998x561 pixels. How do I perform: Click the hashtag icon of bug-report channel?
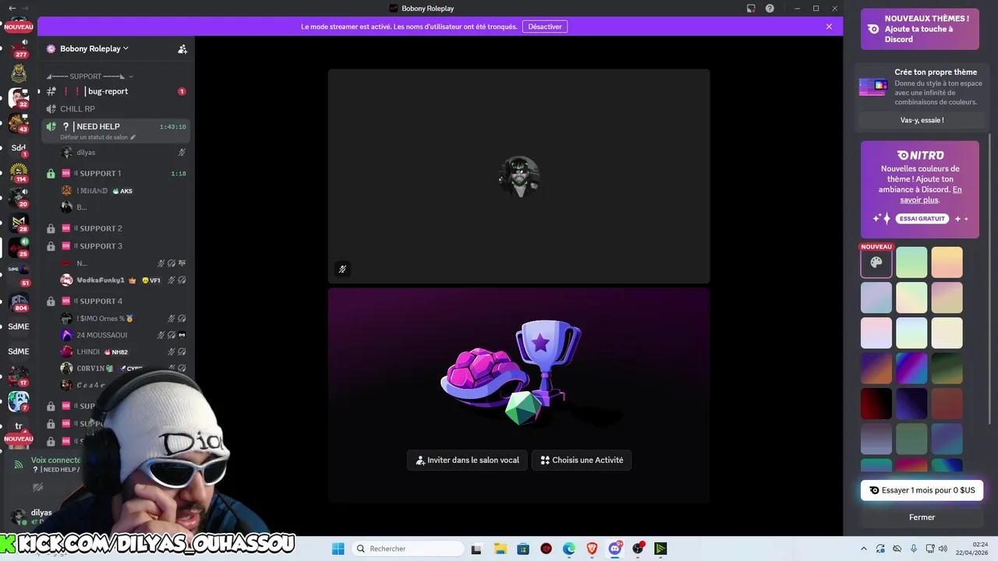pos(51,91)
